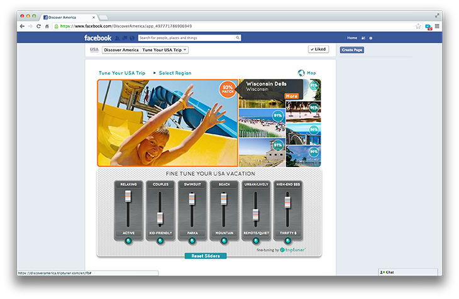Expand the Select Region option

(x=174, y=73)
